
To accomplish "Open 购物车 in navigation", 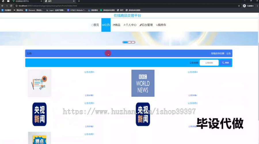I will [161, 25].
